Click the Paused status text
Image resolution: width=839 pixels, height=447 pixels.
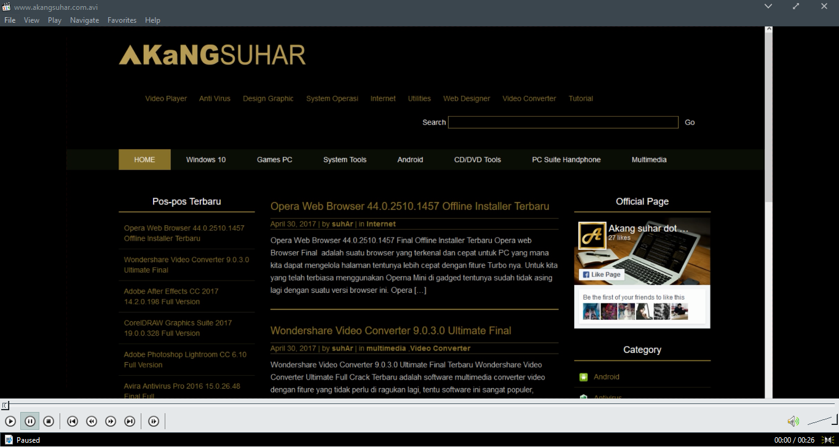coord(28,440)
